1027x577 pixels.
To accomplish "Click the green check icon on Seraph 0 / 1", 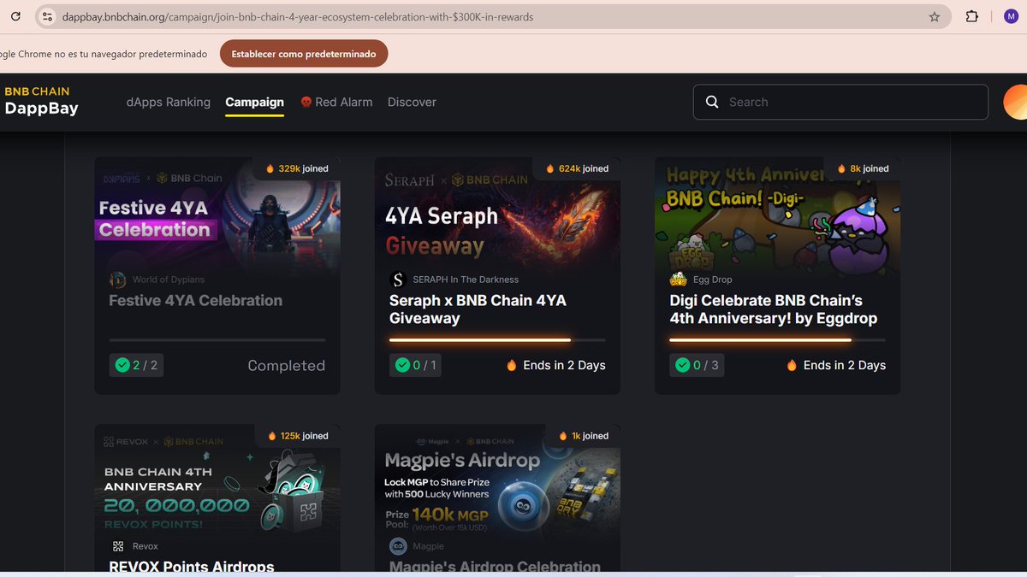I will pyautogui.click(x=402, y=365).
